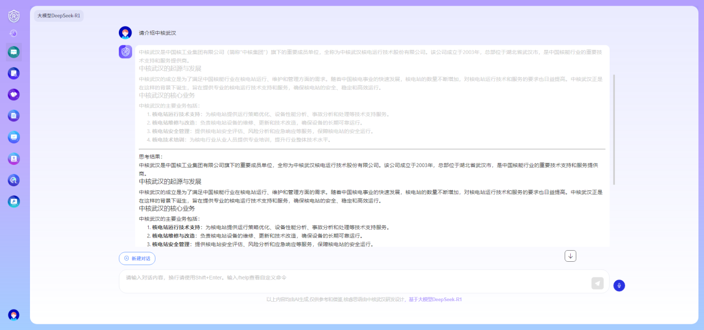Start a new chat with 新建对话
Viewport: 704px width, 330px height.
(137, 258)
